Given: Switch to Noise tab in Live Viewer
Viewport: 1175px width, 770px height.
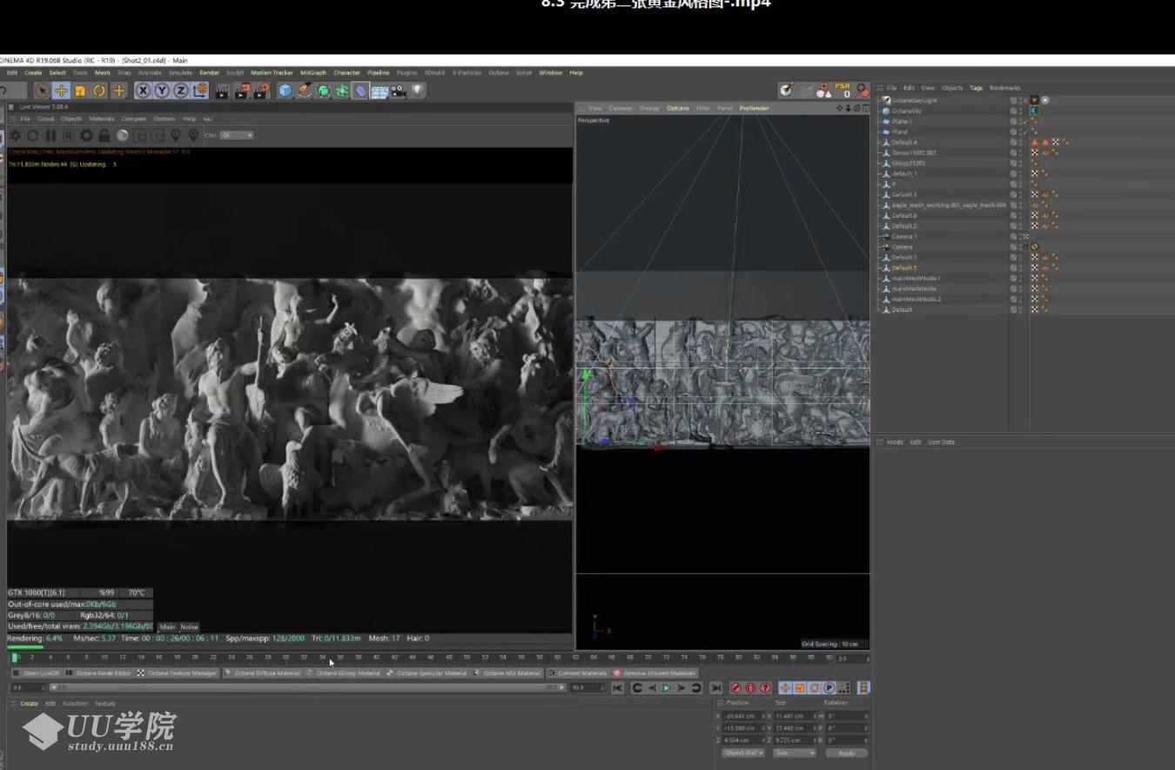Looking at the screenshot, I should click(189, 627).
